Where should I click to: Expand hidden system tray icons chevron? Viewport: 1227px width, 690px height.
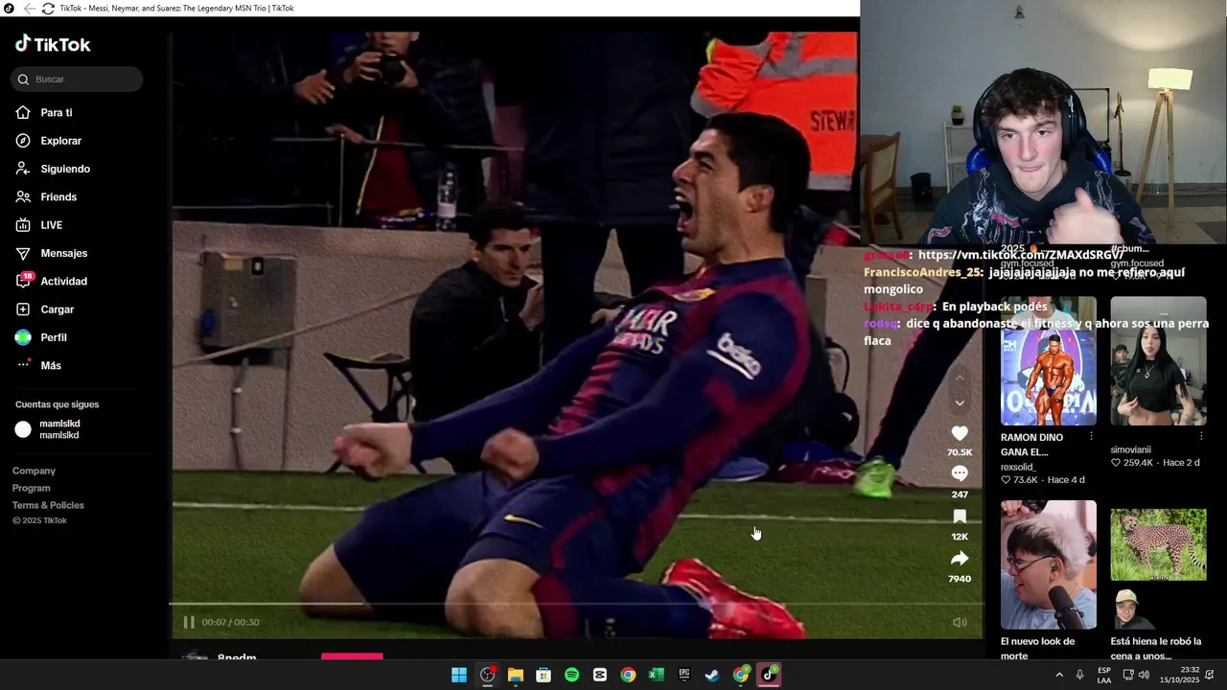click(1059, 675)
